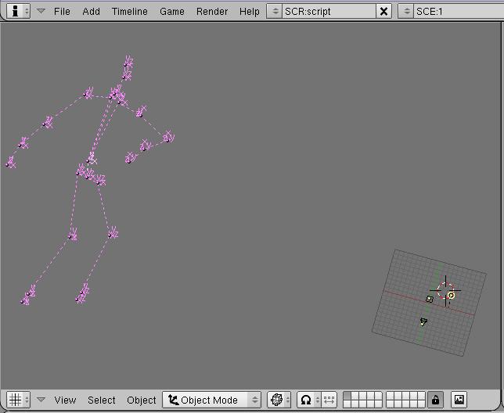Toggle the layer lock padlock icon
Screen dimensions: 504x413
pos(435,400)
